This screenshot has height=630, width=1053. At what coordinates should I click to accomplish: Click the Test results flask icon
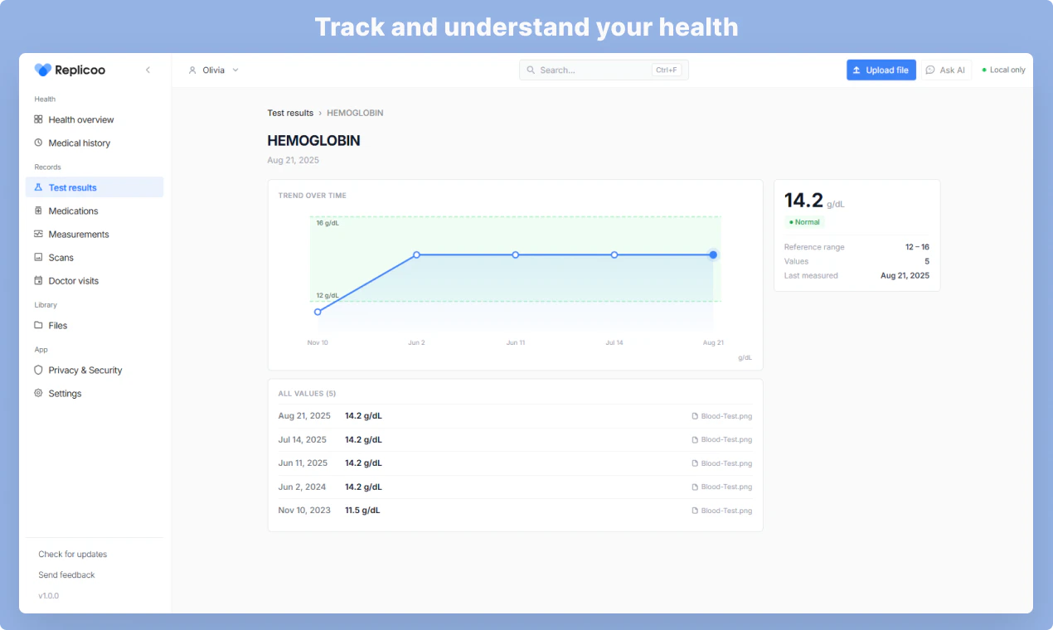(38, 187)
